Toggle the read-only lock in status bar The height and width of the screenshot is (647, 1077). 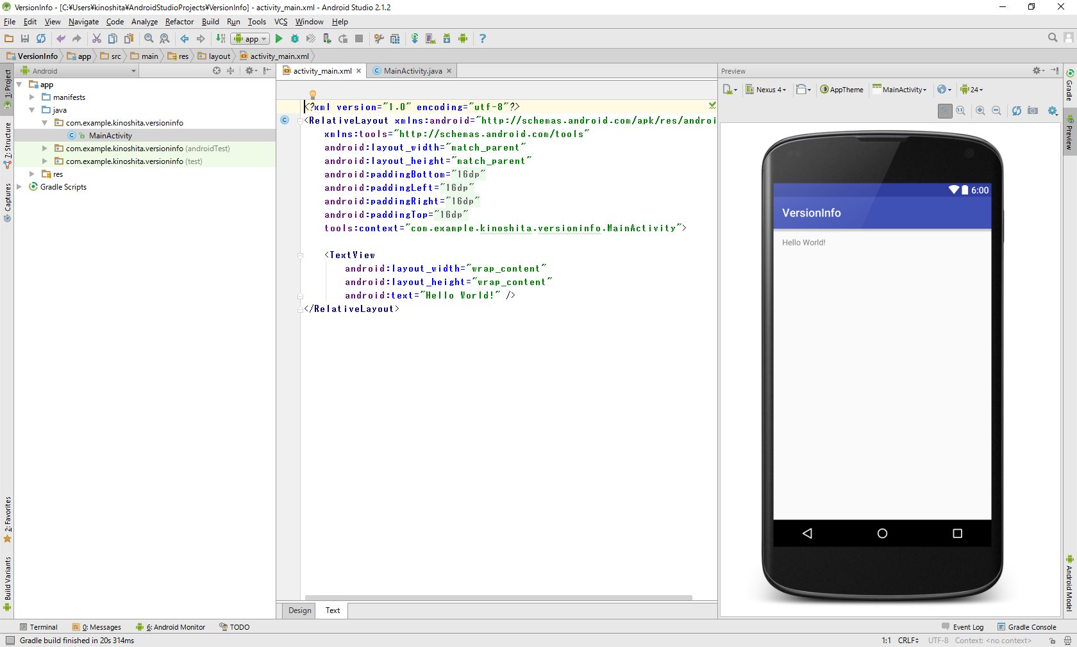coord(1052,641)
